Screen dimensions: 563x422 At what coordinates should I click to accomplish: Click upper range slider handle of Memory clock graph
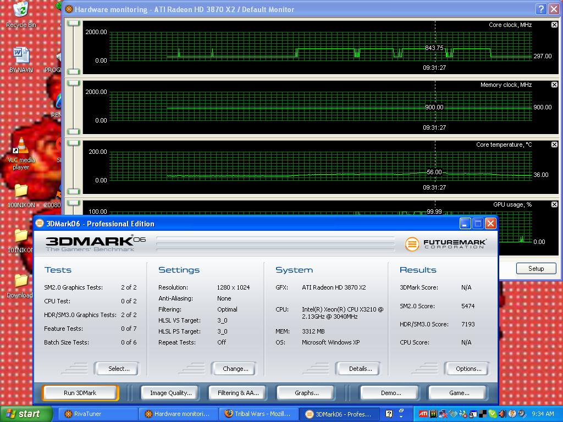(74, 84)
